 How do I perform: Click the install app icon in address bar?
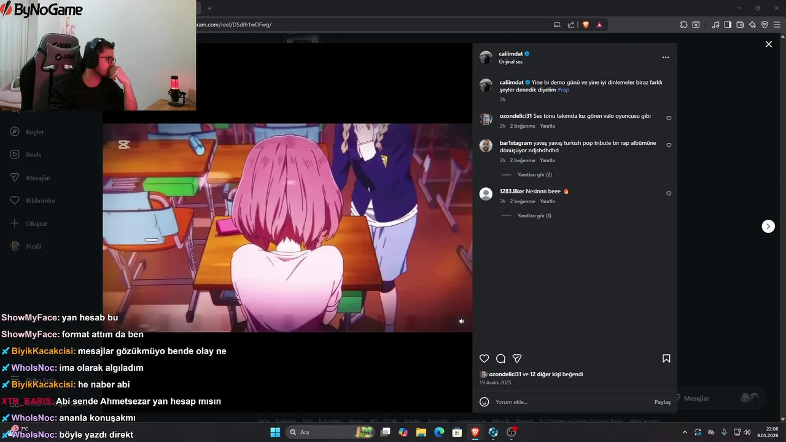(557, 25)
